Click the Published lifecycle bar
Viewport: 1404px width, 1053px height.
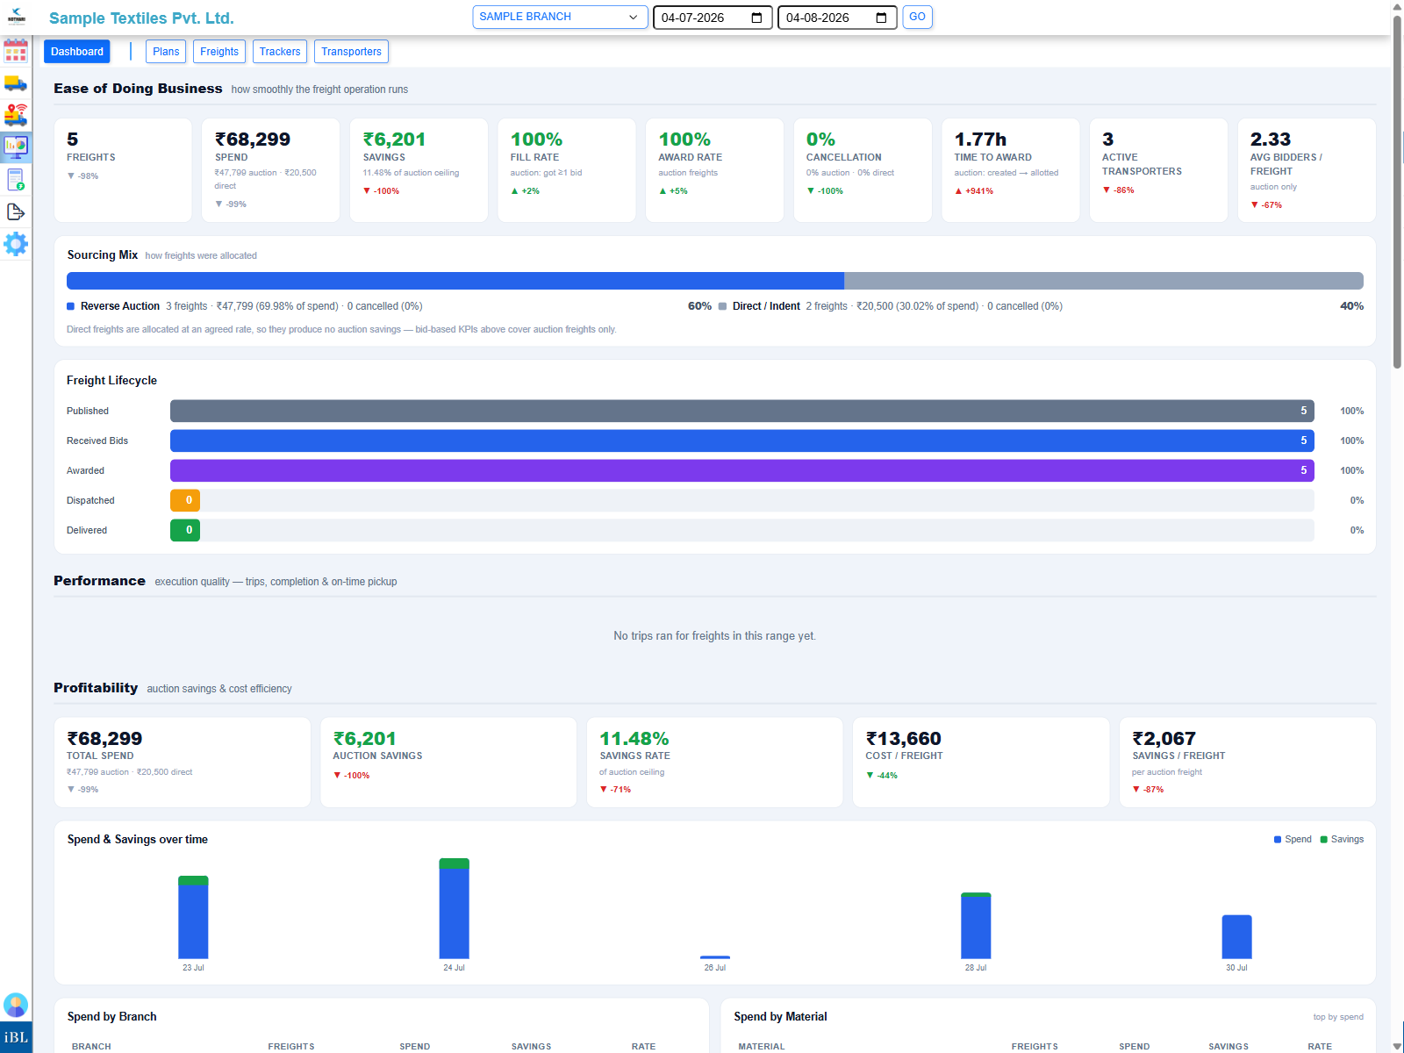pyautogui.click(x=742, y=411)
